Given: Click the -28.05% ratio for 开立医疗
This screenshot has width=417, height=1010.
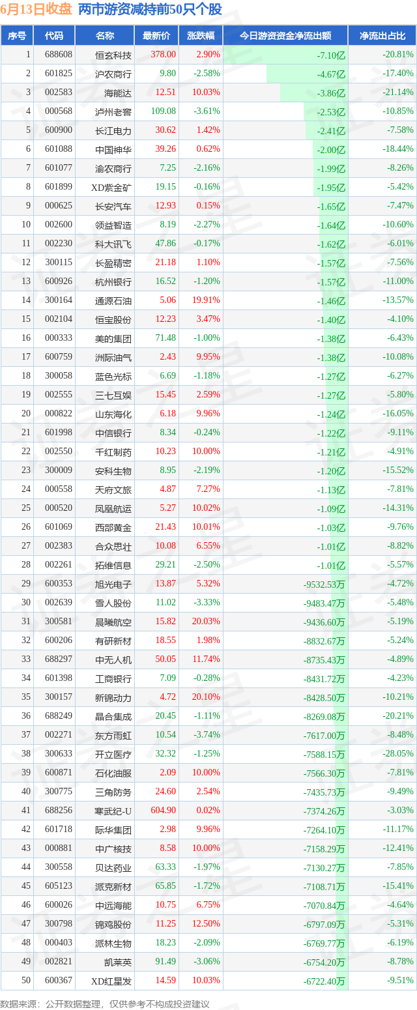Looking at the screenshot, I should click(398, 754).
